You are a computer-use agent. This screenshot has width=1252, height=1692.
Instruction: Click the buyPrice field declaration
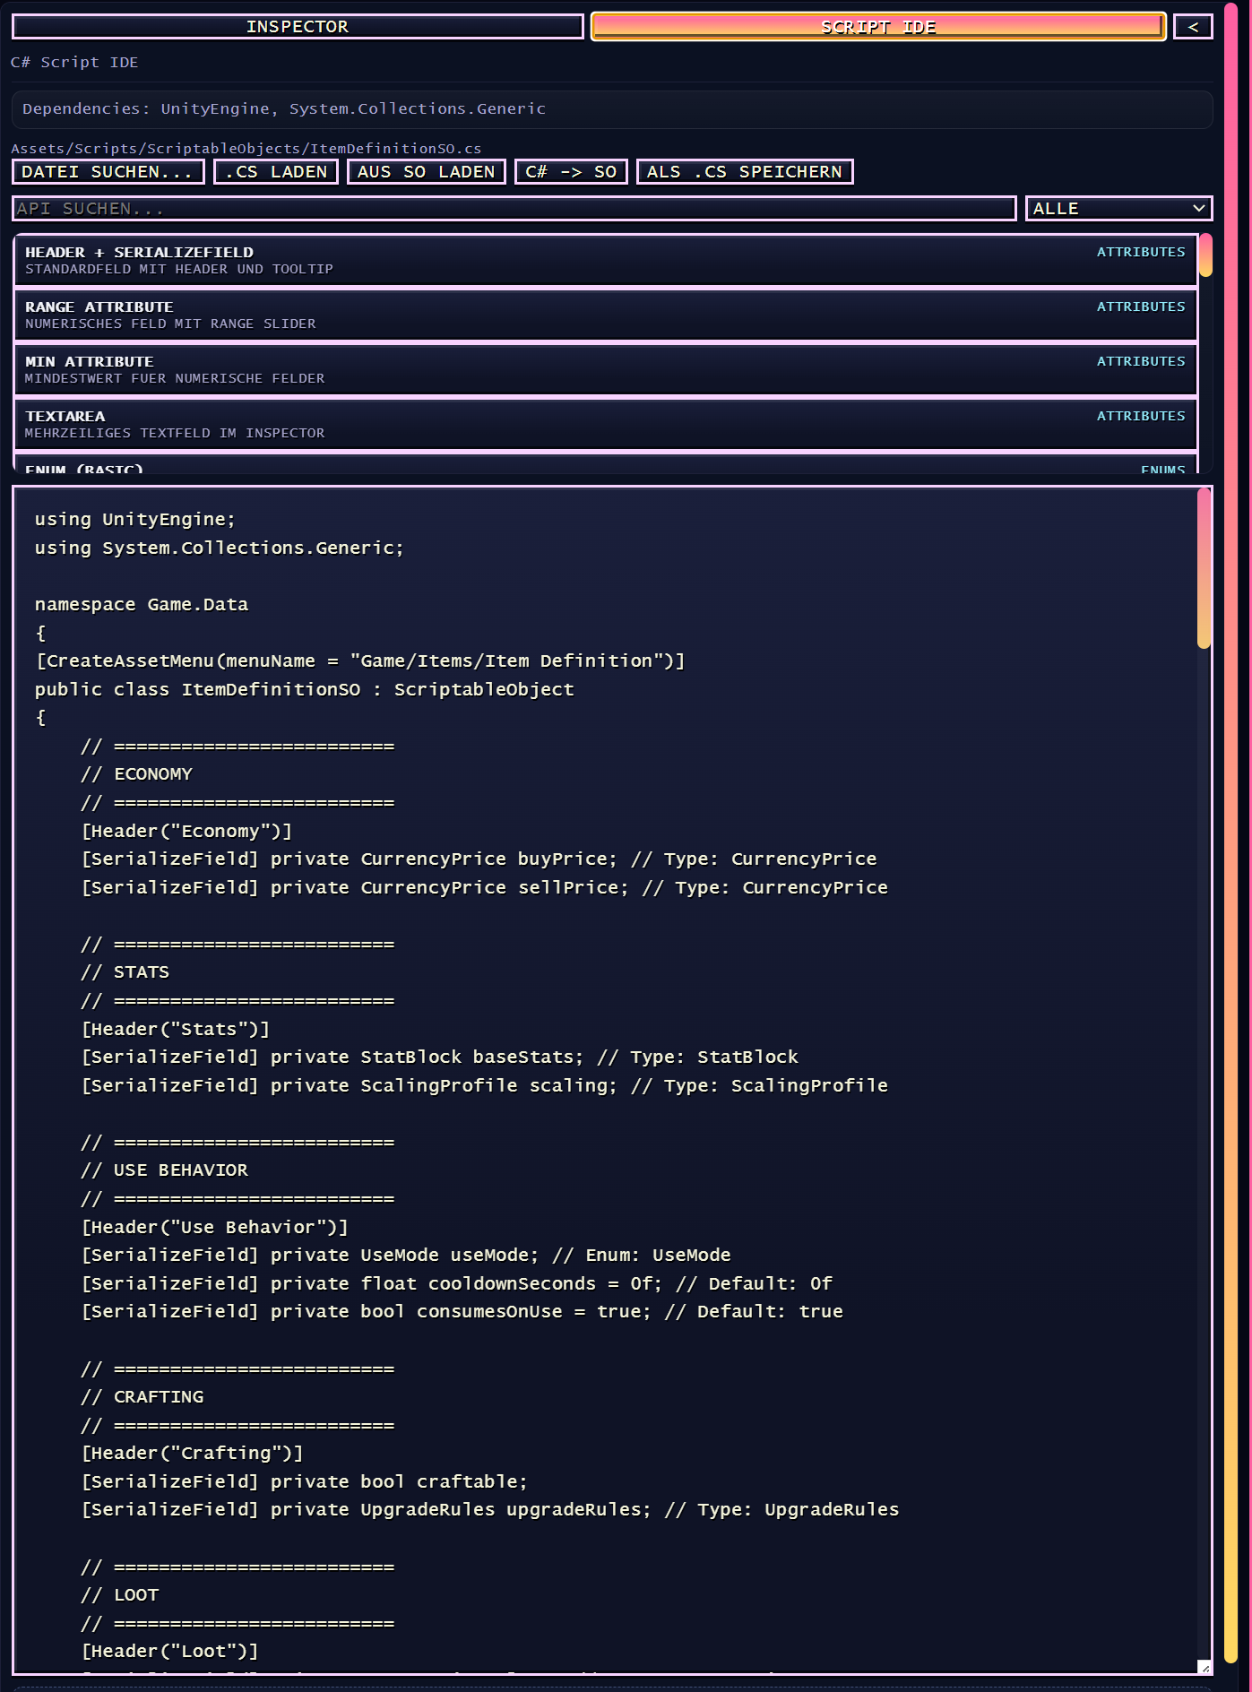pyautogui.click(x=479, y=859)
